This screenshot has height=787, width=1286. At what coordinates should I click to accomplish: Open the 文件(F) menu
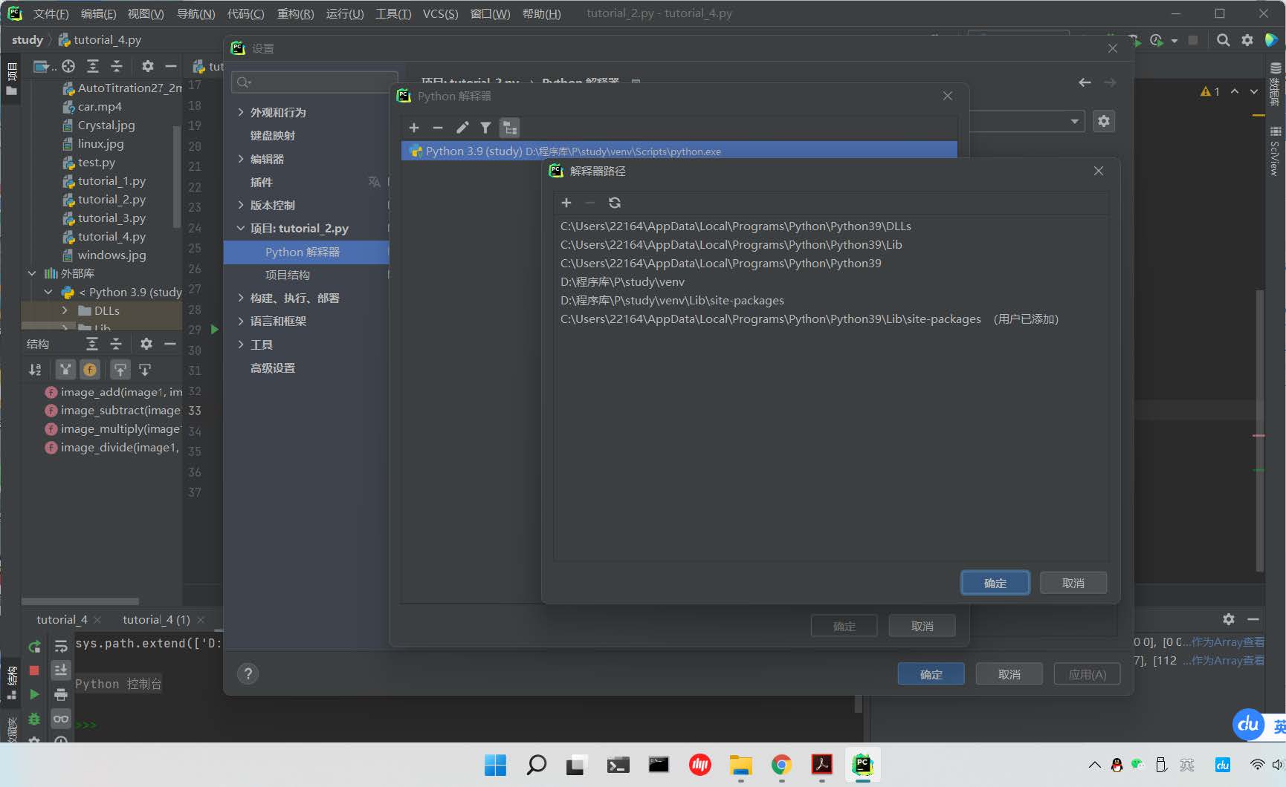pyautogui.click(x=51, y=14)
